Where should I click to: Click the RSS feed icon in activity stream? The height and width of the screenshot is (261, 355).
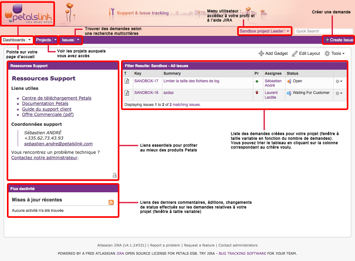[111, 202]
